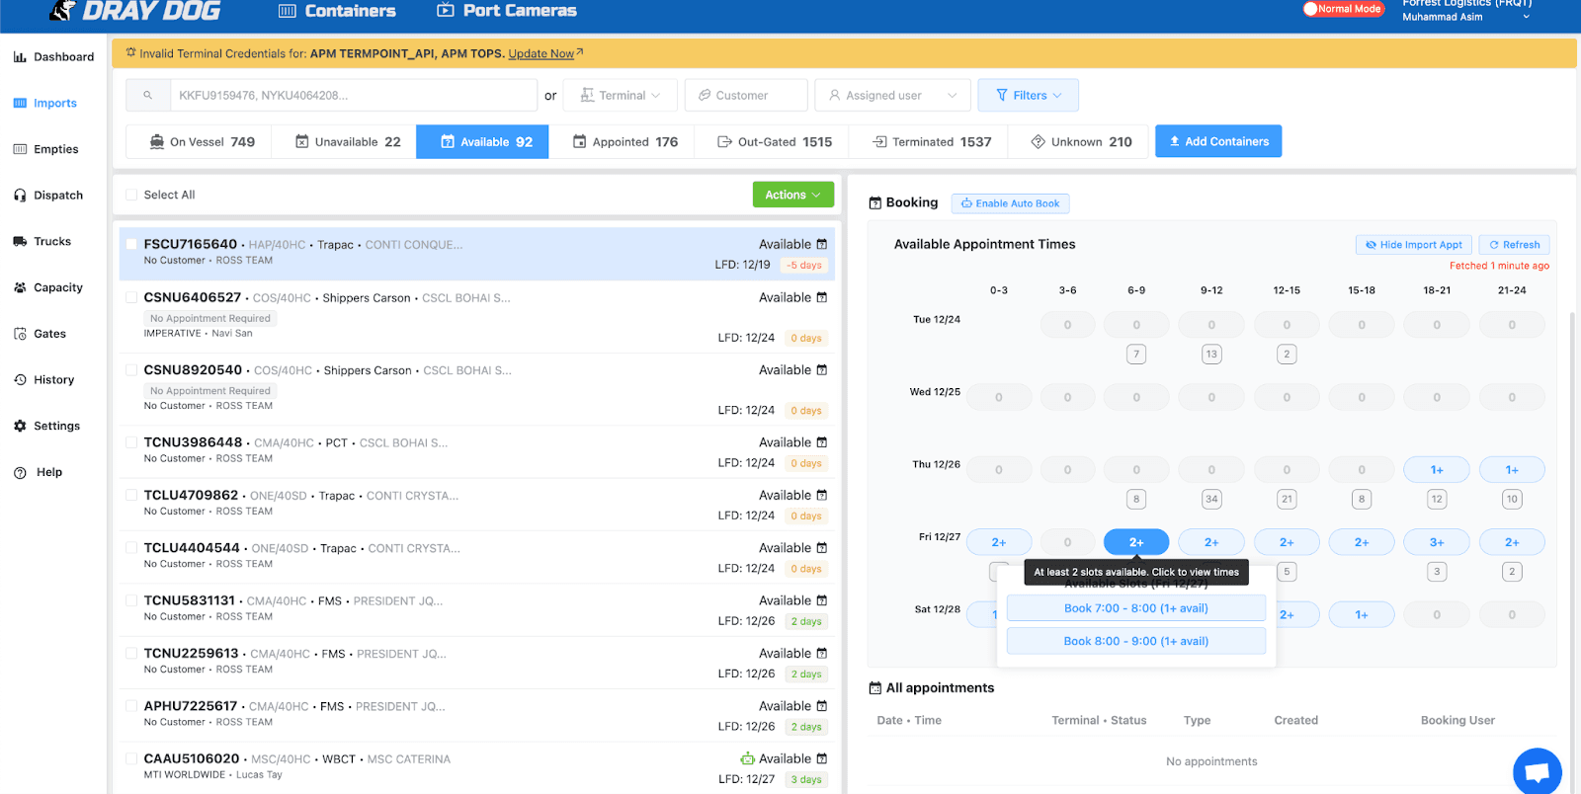The height and width of the screenshot is (794, 1581).
Task: Open the Settings gear icon
Action: tap(20, 427)
